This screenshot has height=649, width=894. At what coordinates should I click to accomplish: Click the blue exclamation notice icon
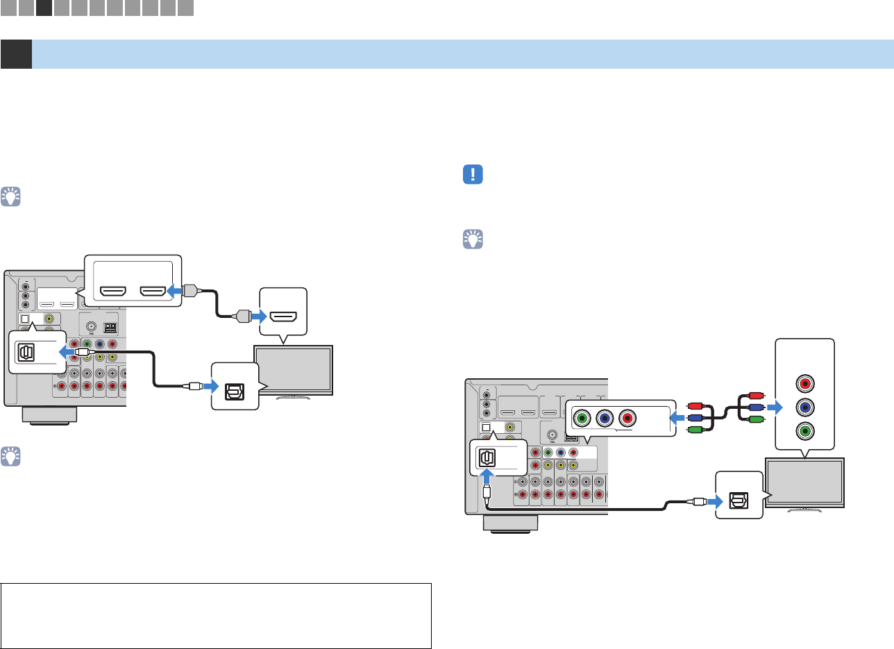pos(473,174)
